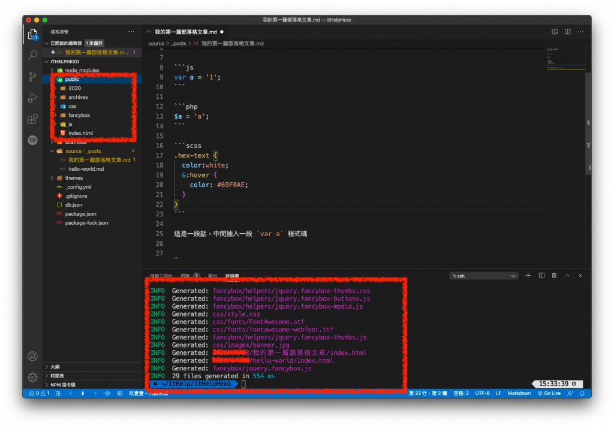Expand the 時間表 timeline section

click(x=47, y=376)
